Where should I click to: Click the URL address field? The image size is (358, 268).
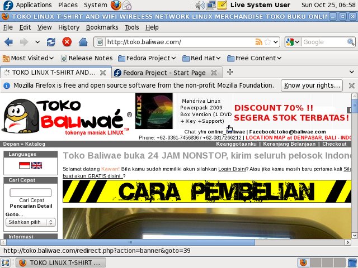click(x=180, y=42)
